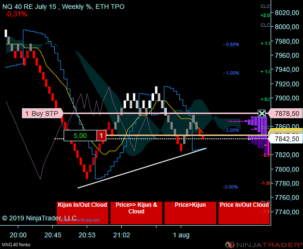Cancel Buy STP order with X button

click(262, 114)
